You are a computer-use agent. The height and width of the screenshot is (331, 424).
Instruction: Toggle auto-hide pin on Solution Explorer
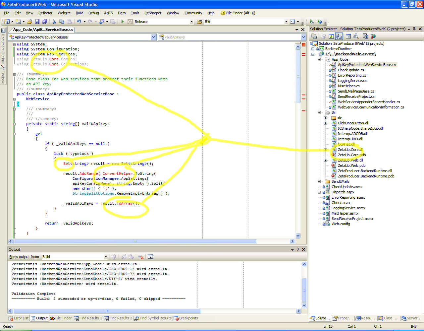coord(414,29)
